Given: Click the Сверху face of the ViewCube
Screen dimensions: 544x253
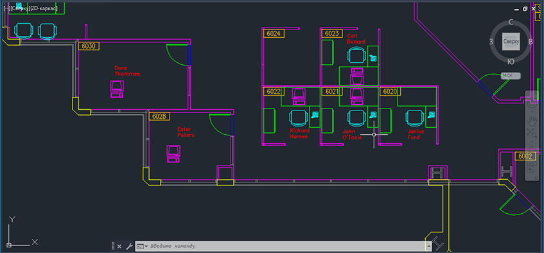Looking at the screenshot, I should (511, 42).
